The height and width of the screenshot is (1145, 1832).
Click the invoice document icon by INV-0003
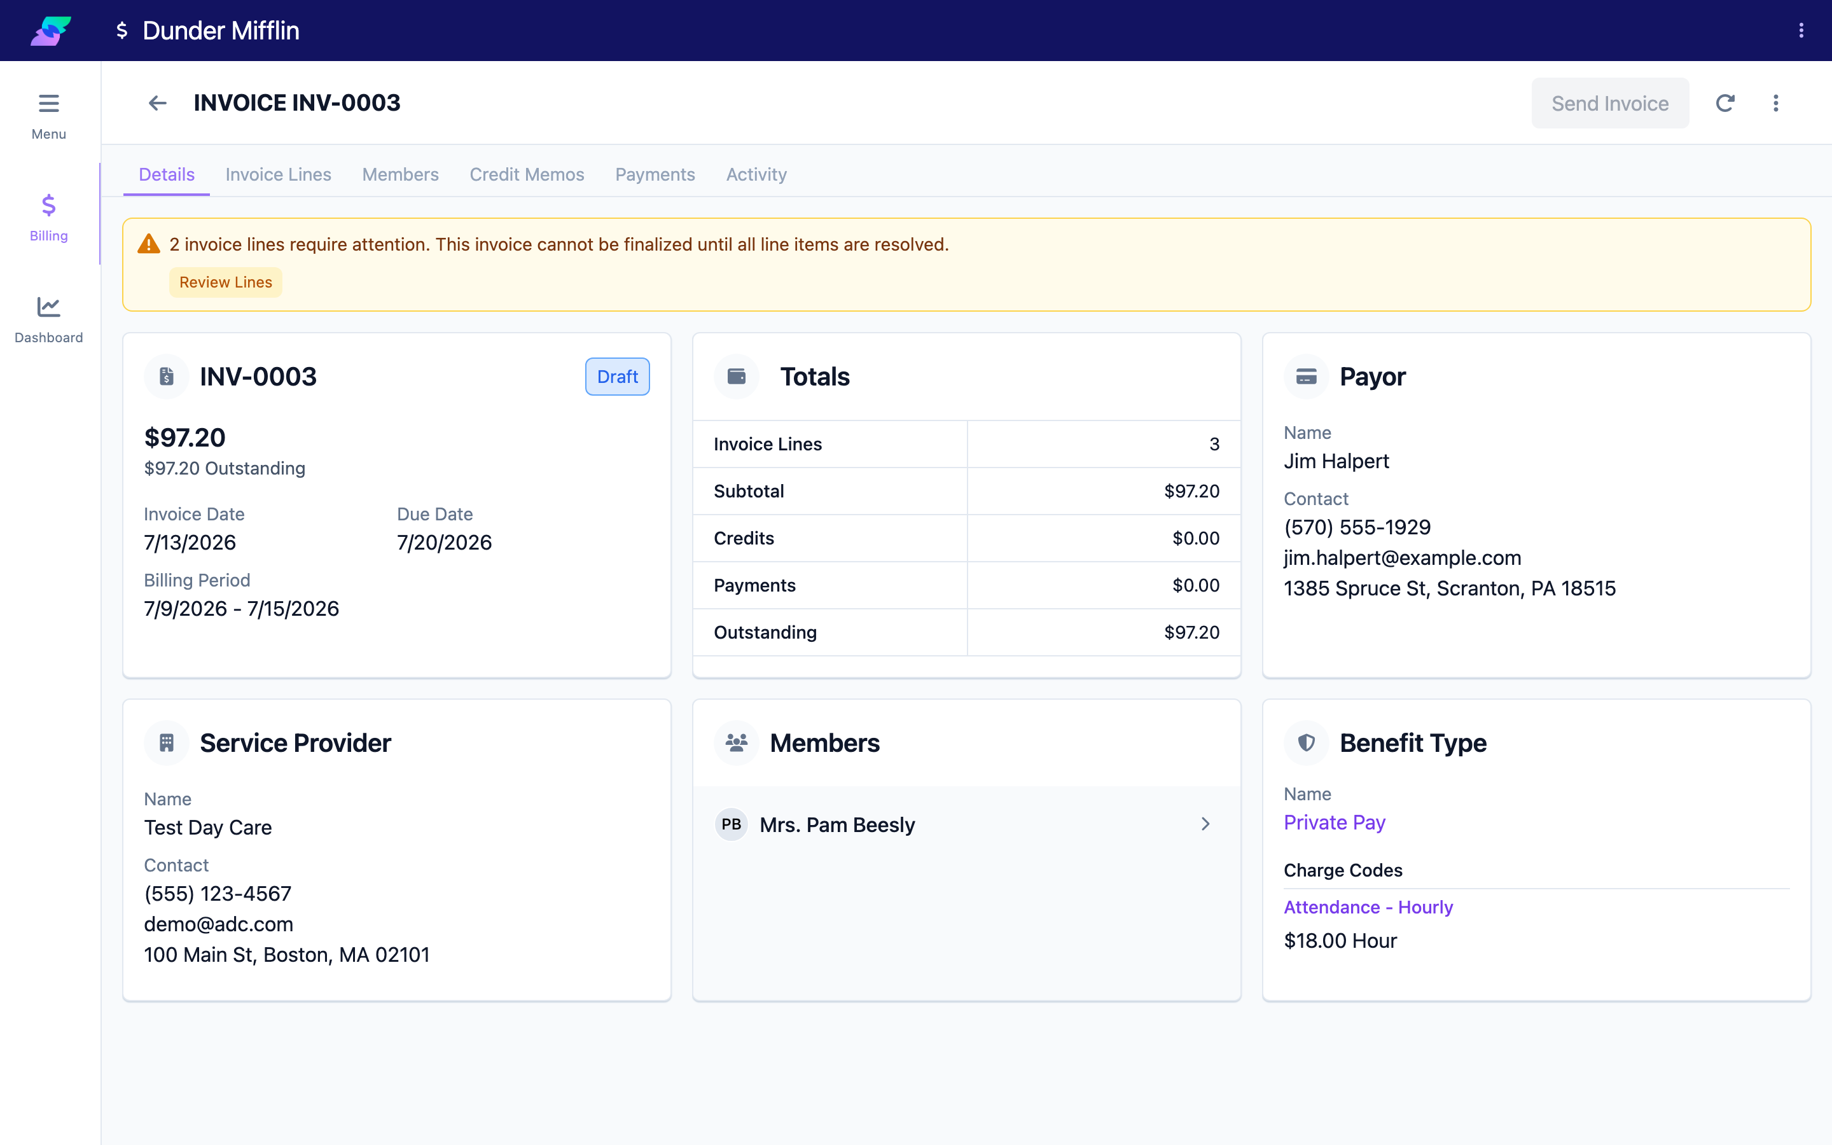[167, 377]
